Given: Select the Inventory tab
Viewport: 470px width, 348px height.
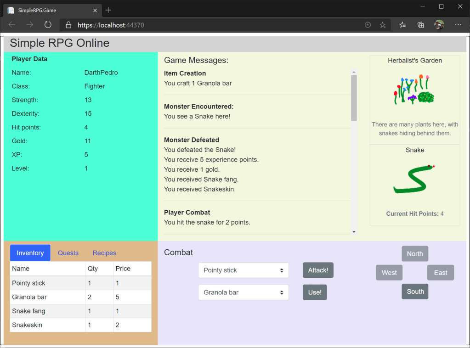Looking at the screenshot, I should [x=30, y=253].
